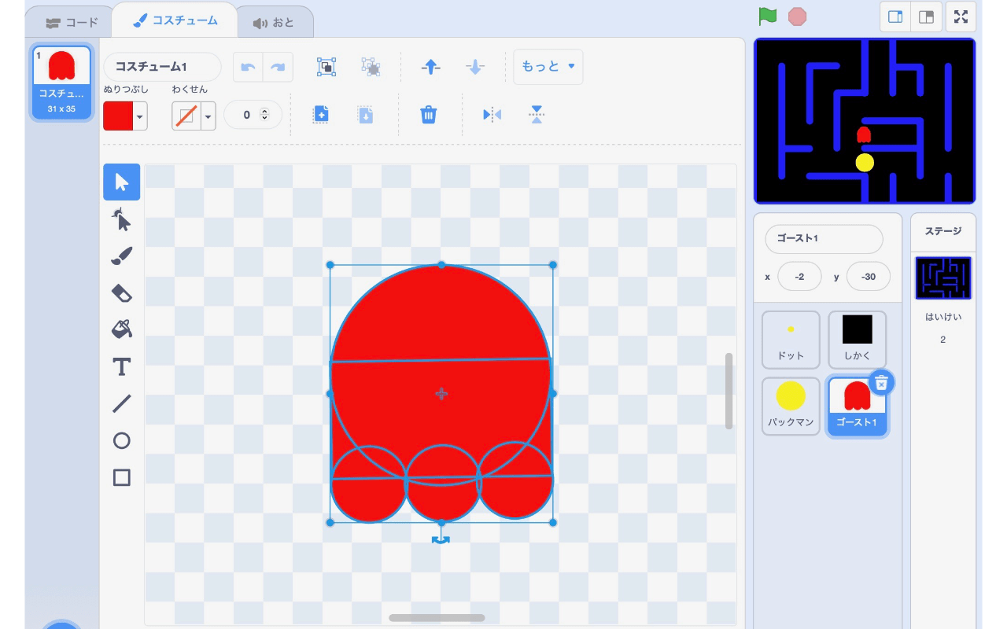
Task: Select the arrow Select tool
Action: coord(122,182)
